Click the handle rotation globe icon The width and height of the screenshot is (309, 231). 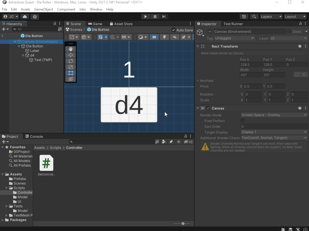coord(84,37)
